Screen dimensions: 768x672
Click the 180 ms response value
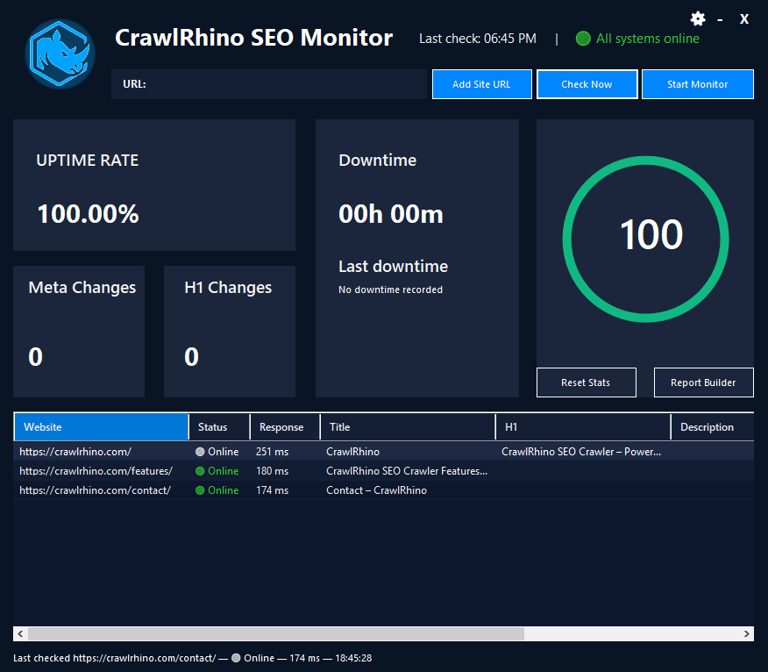coord(273,471)
